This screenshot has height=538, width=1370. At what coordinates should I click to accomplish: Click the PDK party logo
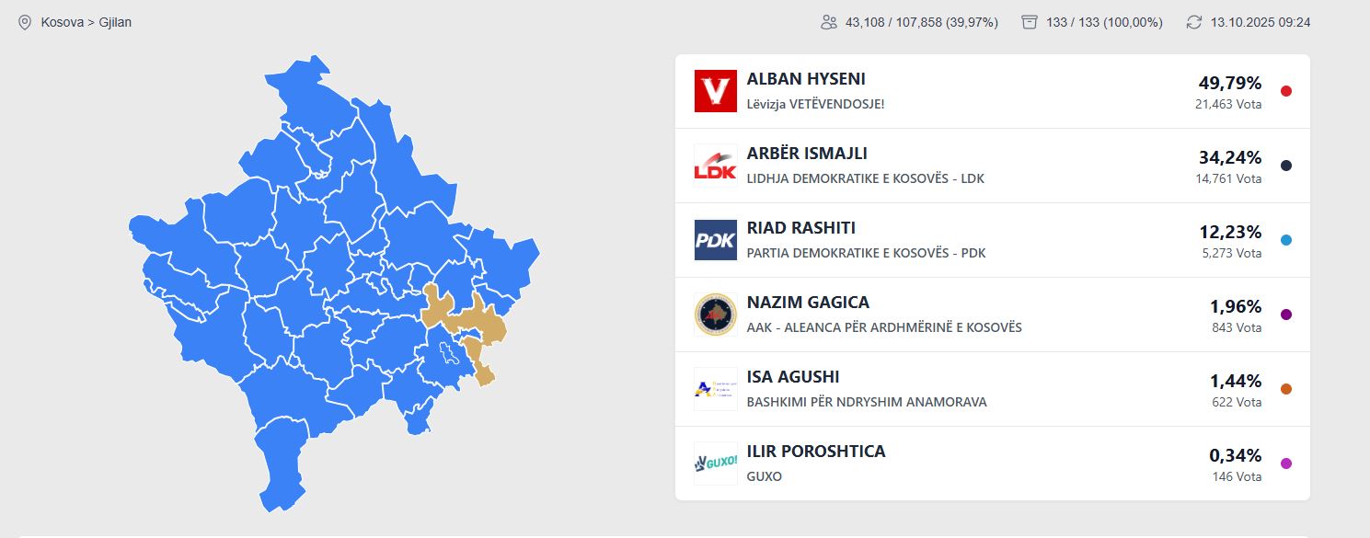[x=715, y=240]
